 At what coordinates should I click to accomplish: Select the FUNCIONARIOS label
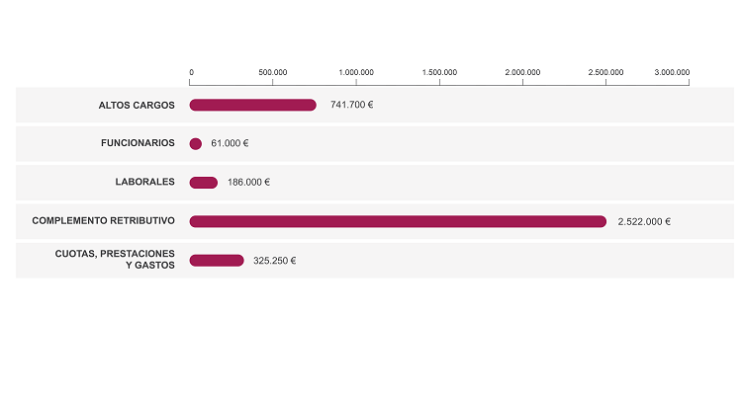coord(138,143)
